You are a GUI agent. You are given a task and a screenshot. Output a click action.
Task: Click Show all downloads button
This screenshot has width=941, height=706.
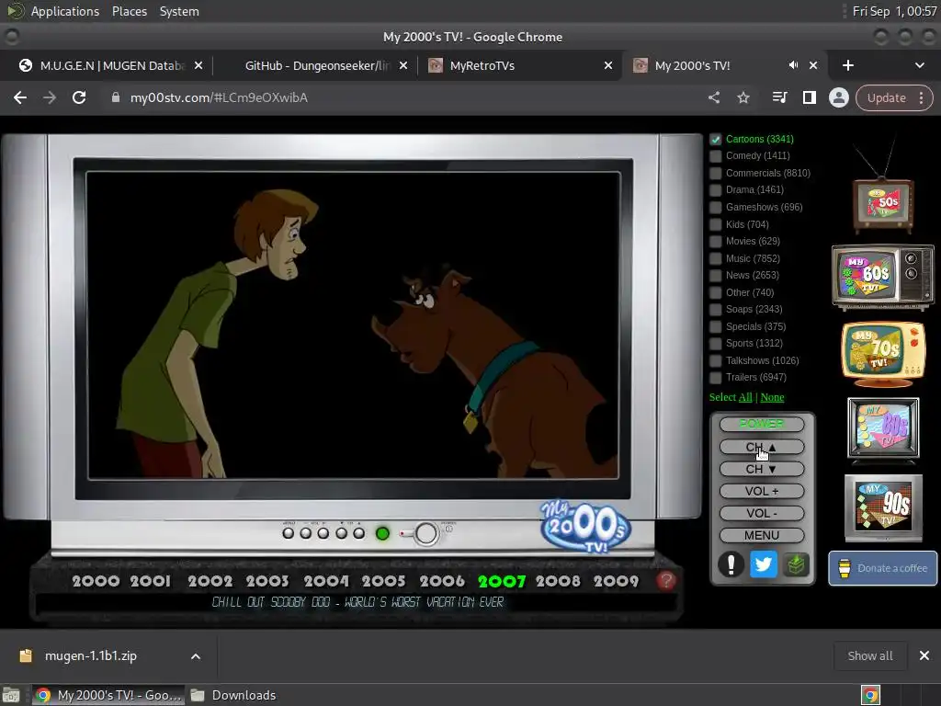[870, 656]
